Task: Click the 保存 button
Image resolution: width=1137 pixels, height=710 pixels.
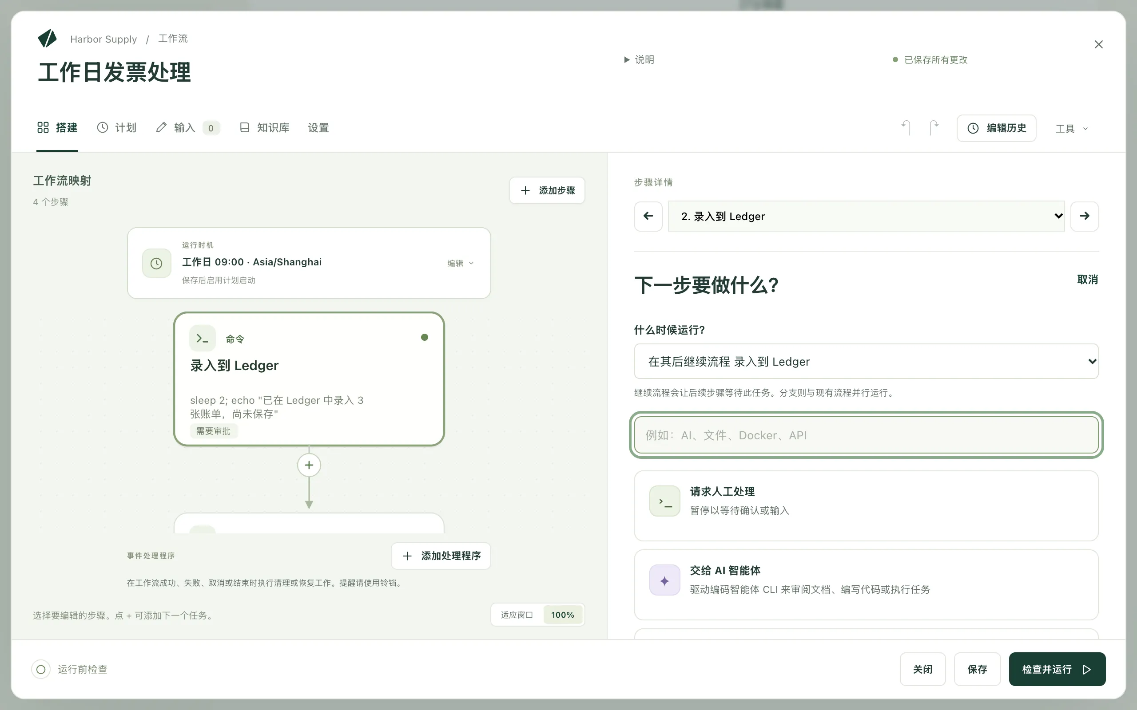Action: [977, 669]
